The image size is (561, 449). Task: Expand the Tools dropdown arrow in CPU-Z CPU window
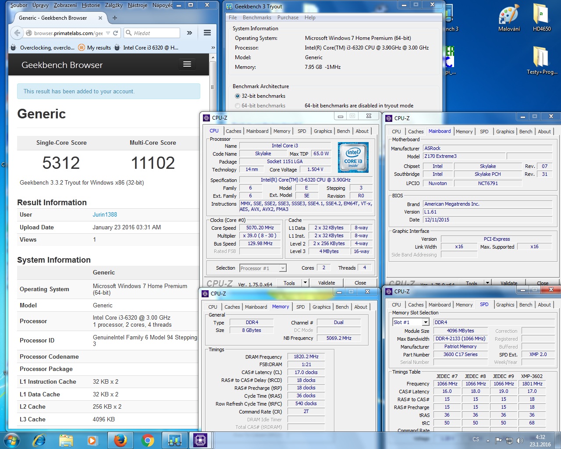pos(305,283)
